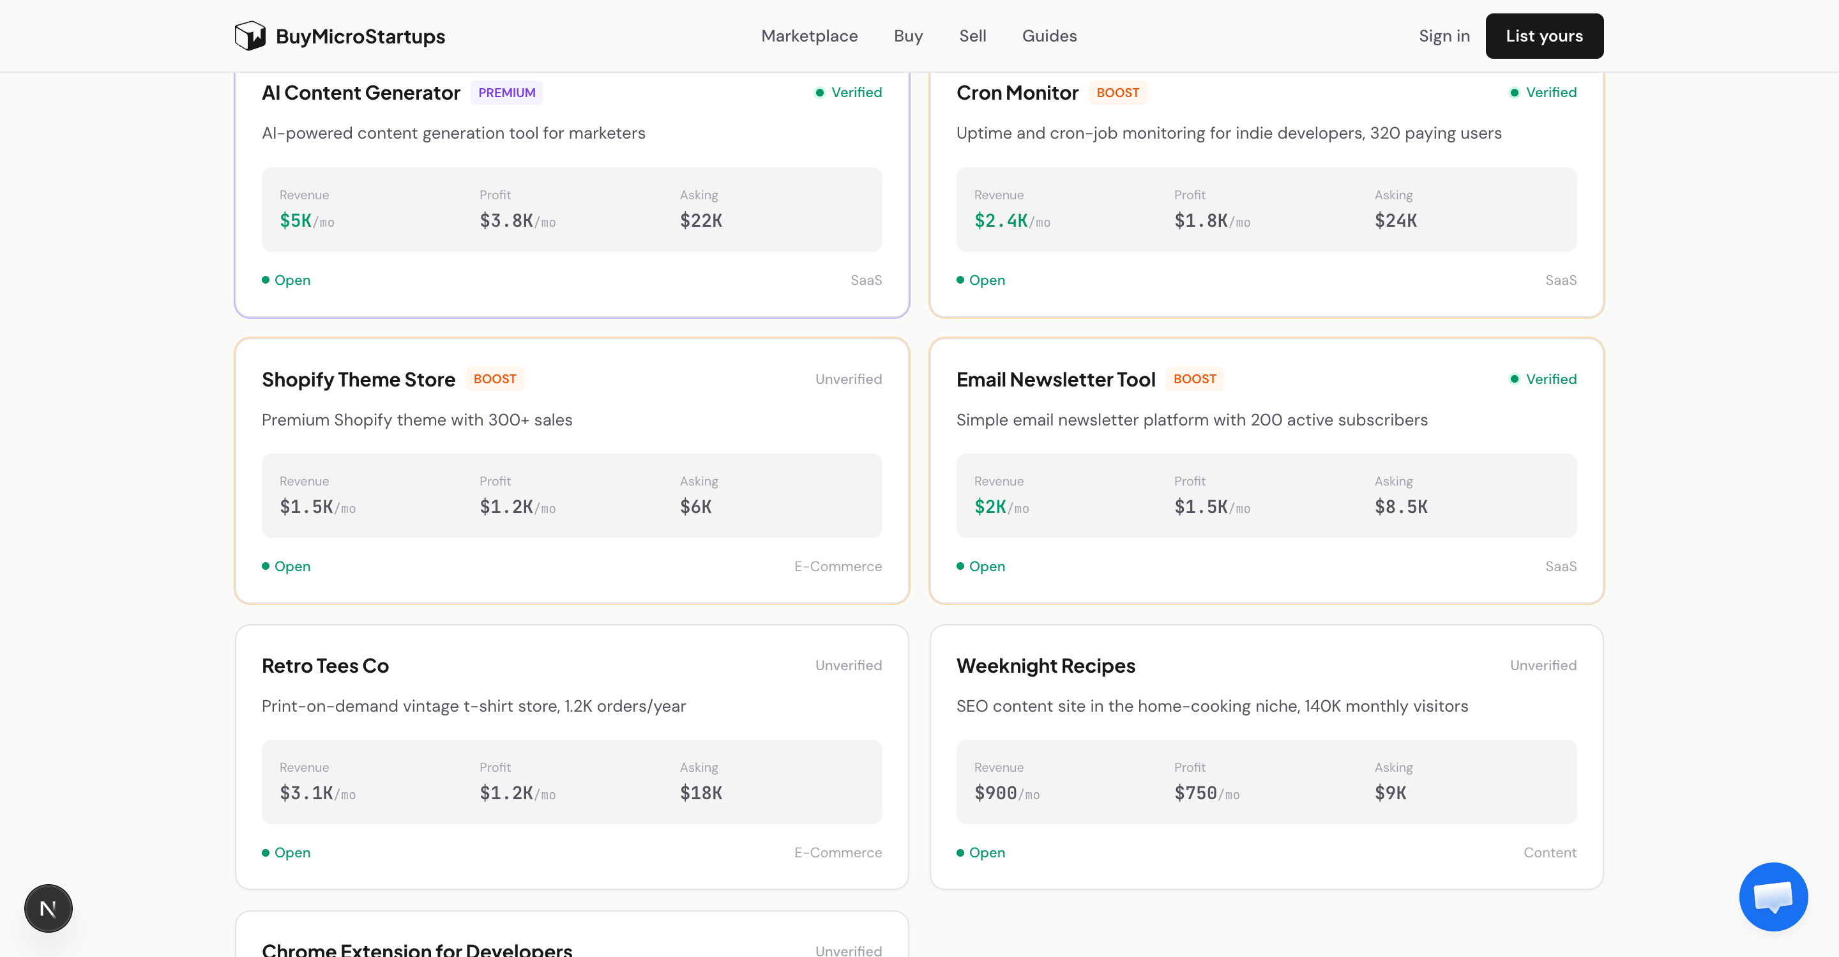
Task: Click the $24K asking price
Action: 1396,220
